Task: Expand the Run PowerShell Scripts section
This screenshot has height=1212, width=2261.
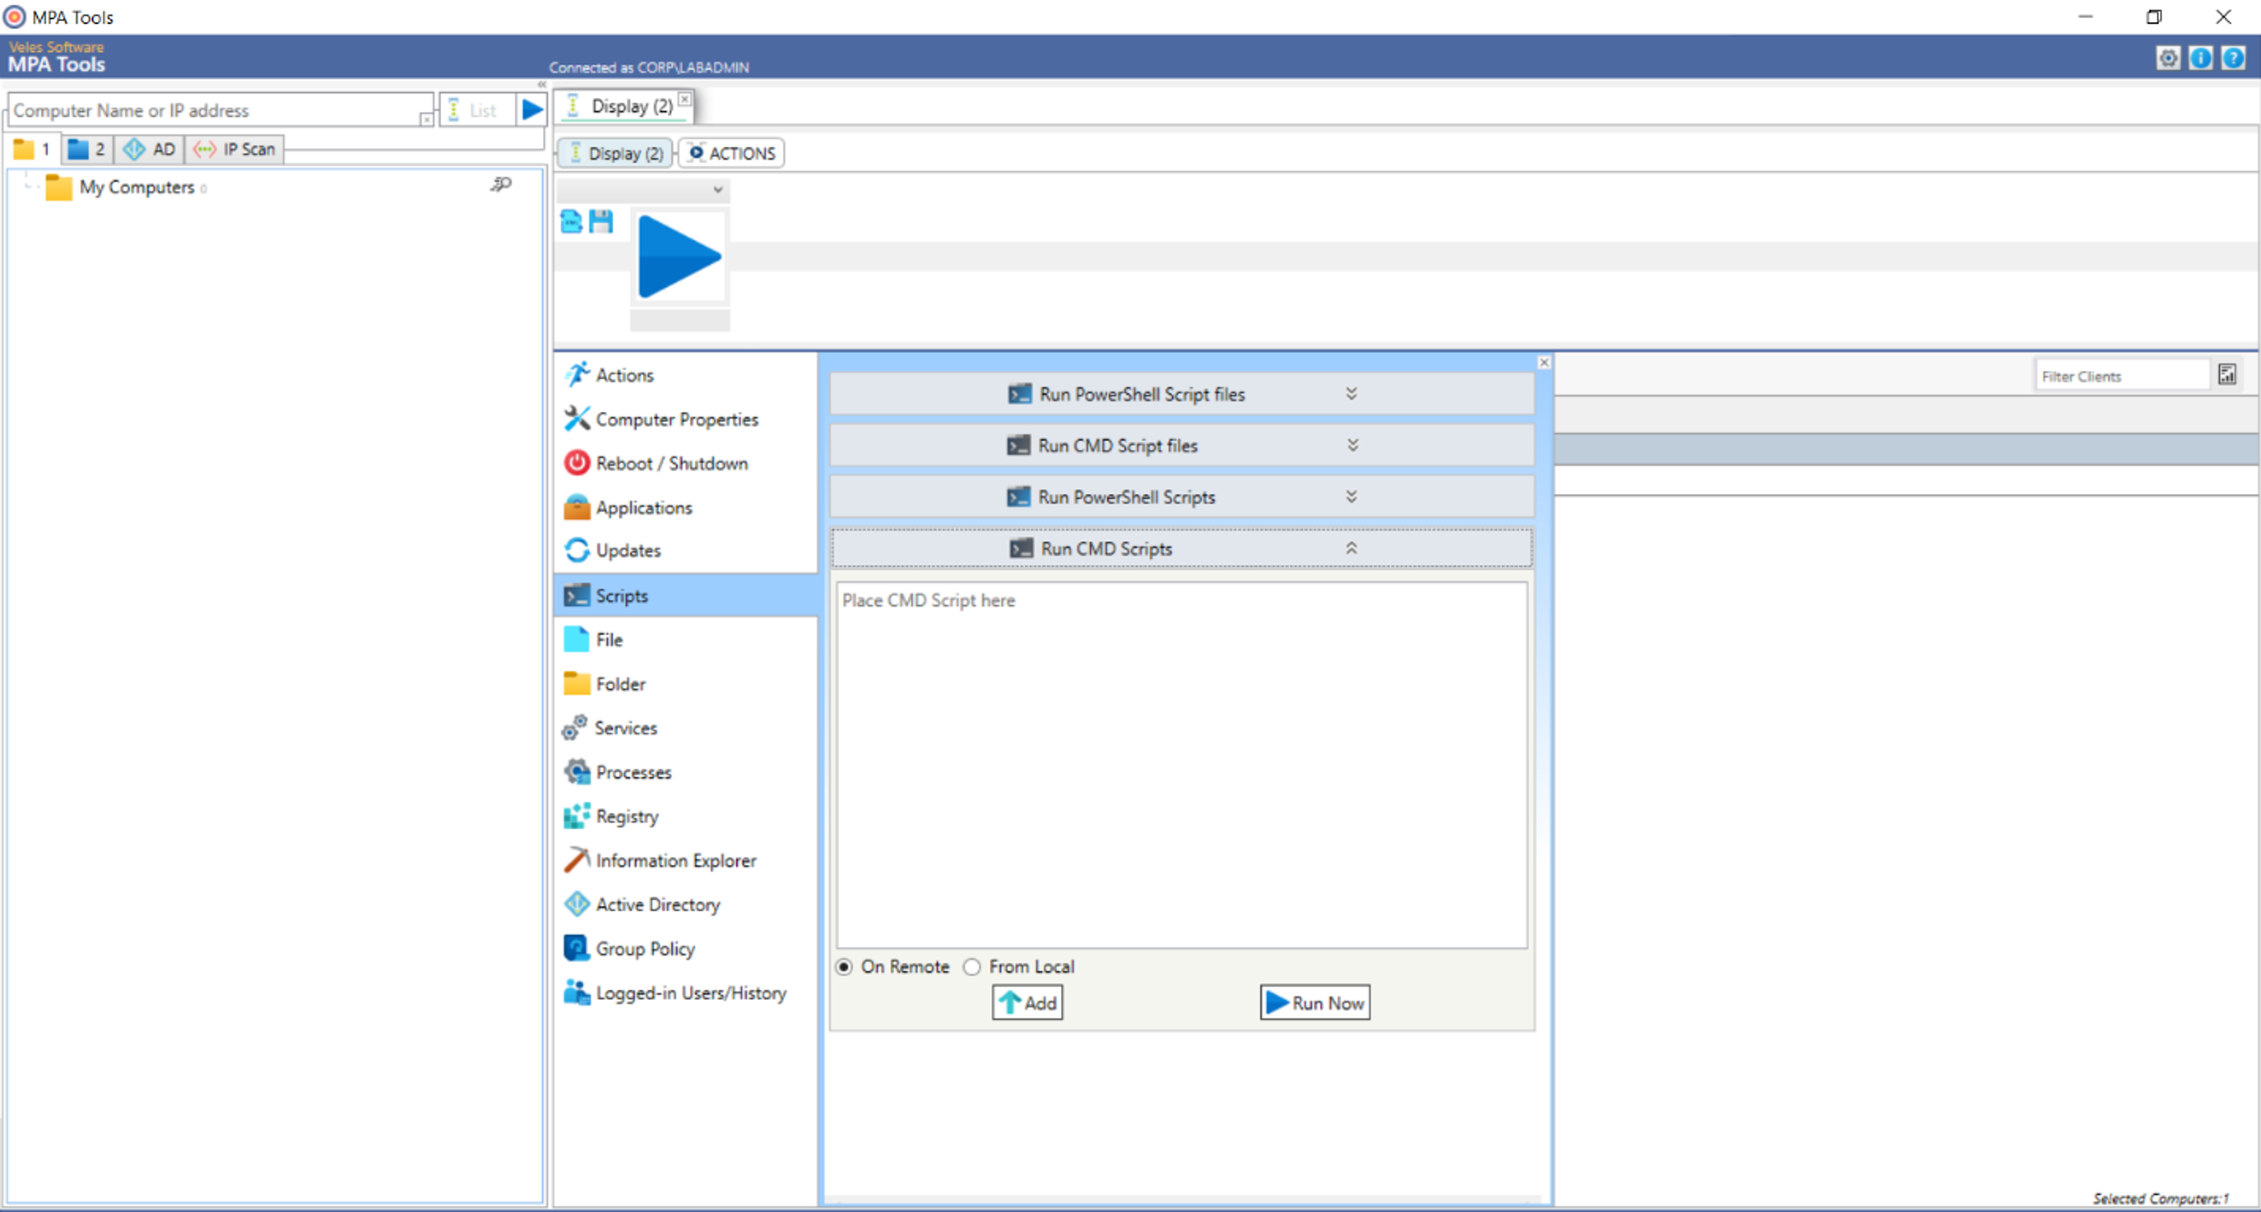Action: 1181,497
